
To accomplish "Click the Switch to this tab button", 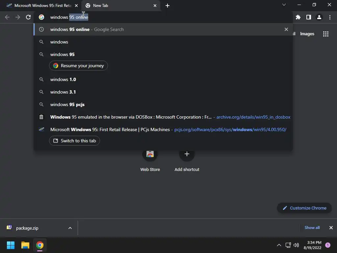I will click(x=74, y=141).
